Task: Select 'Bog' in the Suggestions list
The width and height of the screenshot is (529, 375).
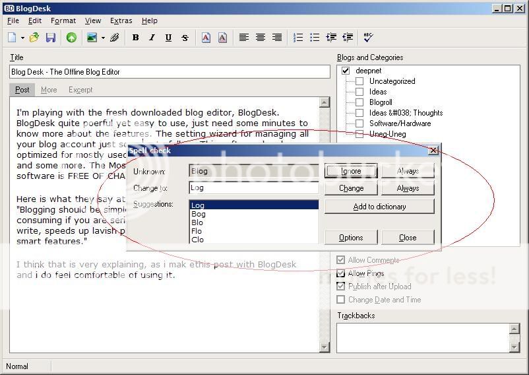Action: point(199,214)
